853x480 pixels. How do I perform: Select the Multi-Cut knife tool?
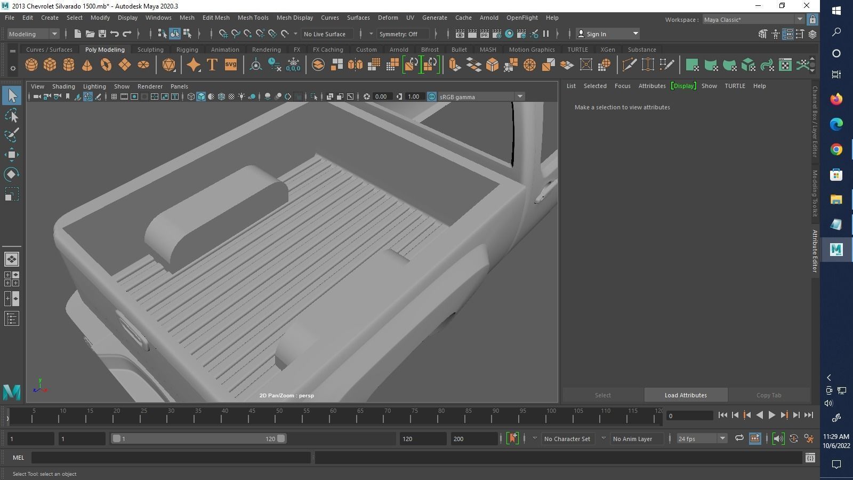click(x=629, y=65)
